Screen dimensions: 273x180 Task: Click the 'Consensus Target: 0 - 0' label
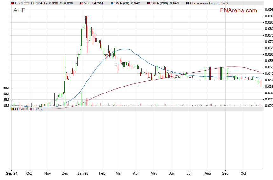[208, 3]
